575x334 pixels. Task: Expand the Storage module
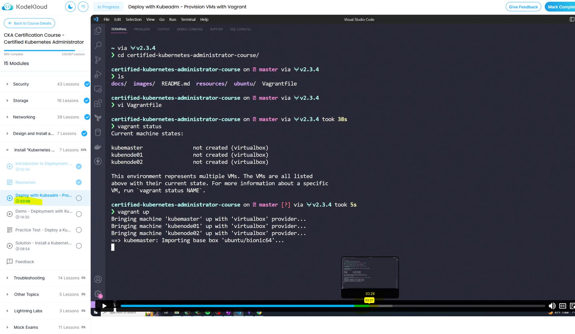(7, 100)
